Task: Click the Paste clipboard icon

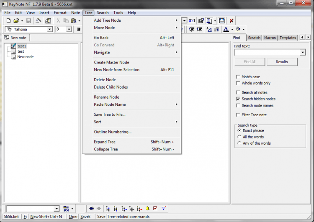Action: tap(73, 20)
